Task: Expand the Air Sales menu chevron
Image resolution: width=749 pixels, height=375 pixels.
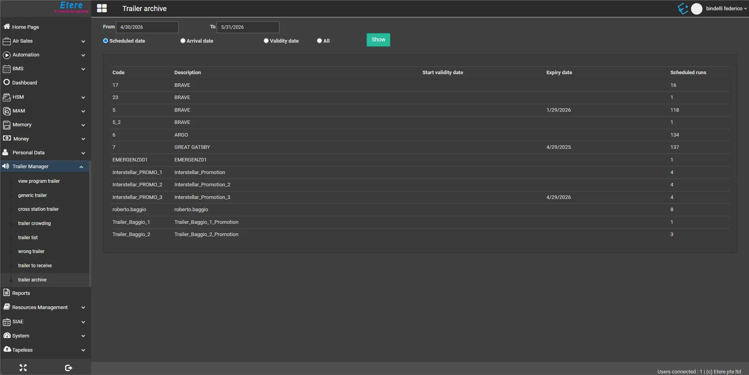Action: 83,41
